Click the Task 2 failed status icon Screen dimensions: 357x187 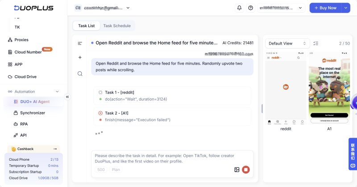point(100,113)
